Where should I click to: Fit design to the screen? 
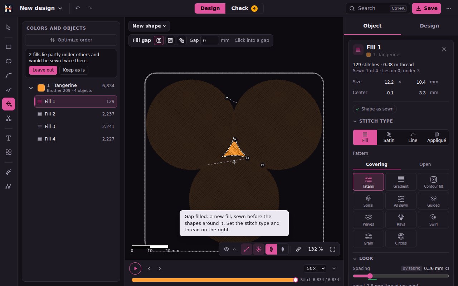[x=333, y=249]
